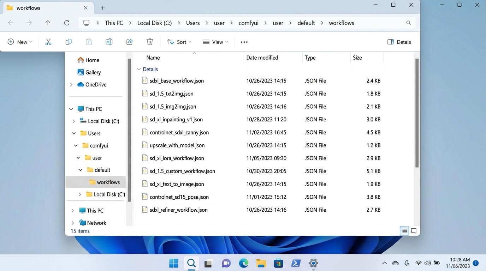Click the PC monitor icon in breadcrumb
The width and height of the screenshot is (486, 271).
point(87,23)
